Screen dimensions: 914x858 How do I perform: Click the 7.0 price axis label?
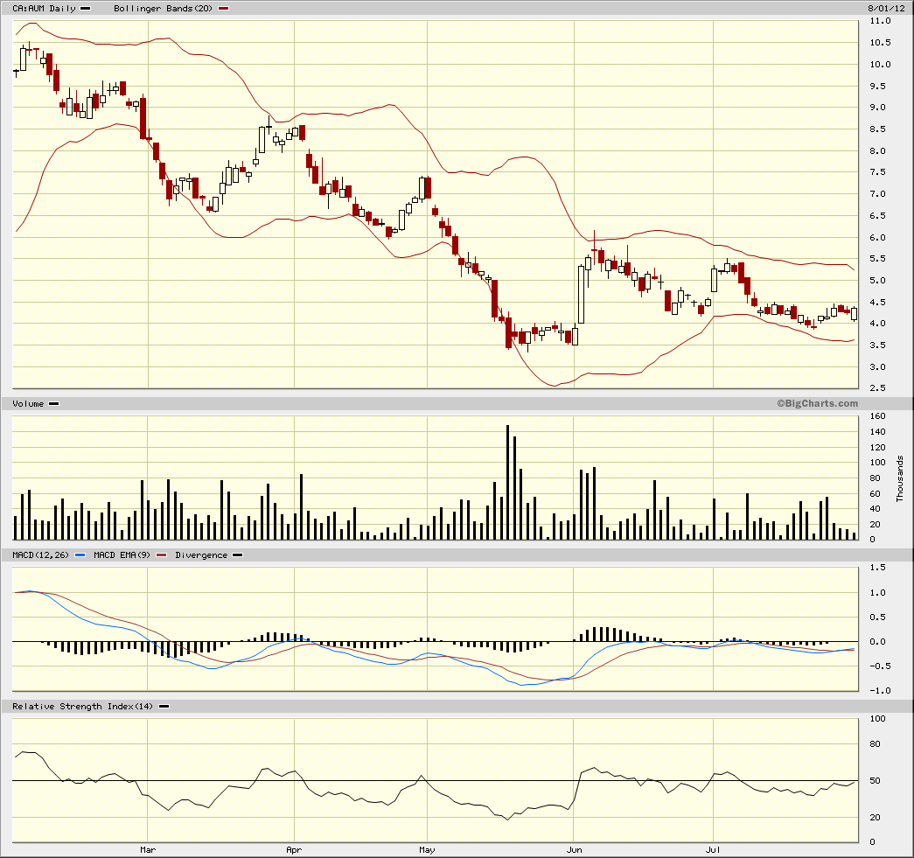pyautogui.click(x=878, y=194)
